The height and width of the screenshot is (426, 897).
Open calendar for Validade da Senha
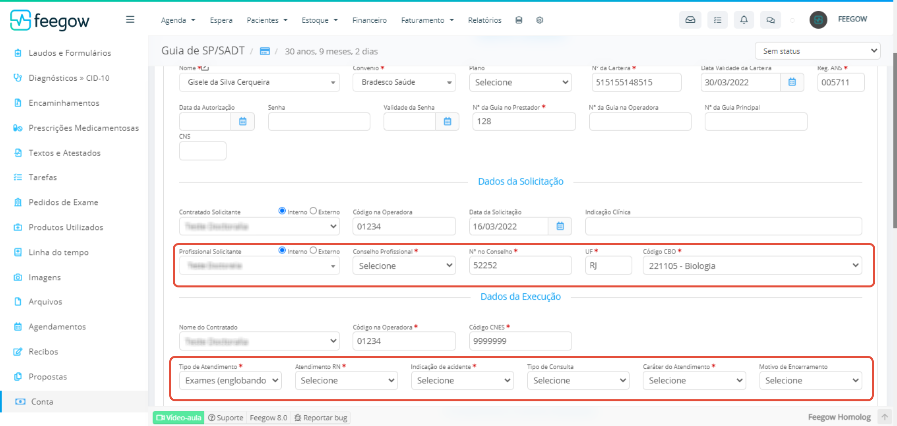pyautogui.click(x=447, y=121)
